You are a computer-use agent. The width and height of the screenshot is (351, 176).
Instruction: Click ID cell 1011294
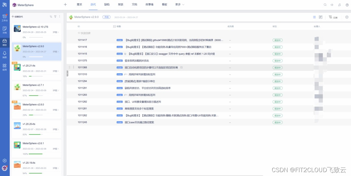click(82, 81)
